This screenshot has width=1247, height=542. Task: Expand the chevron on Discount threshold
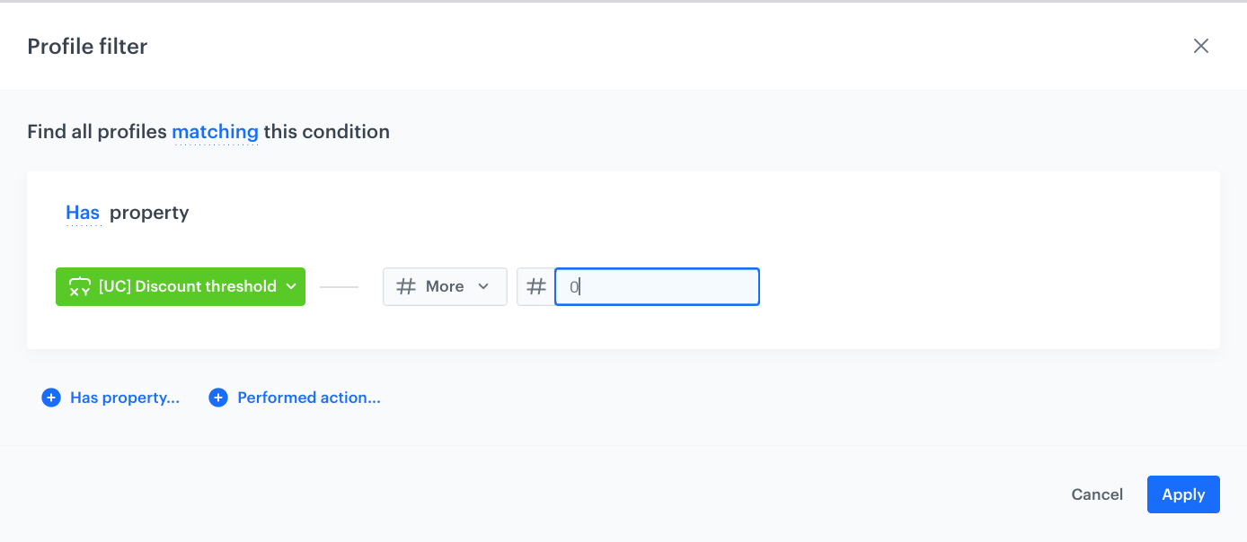[291, 287]
